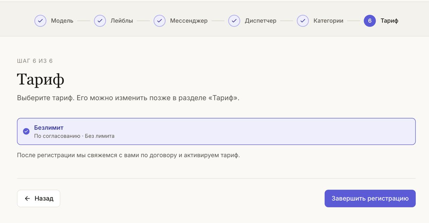Go to the Модель step label

pyautogui.click(x=62, y=21)
